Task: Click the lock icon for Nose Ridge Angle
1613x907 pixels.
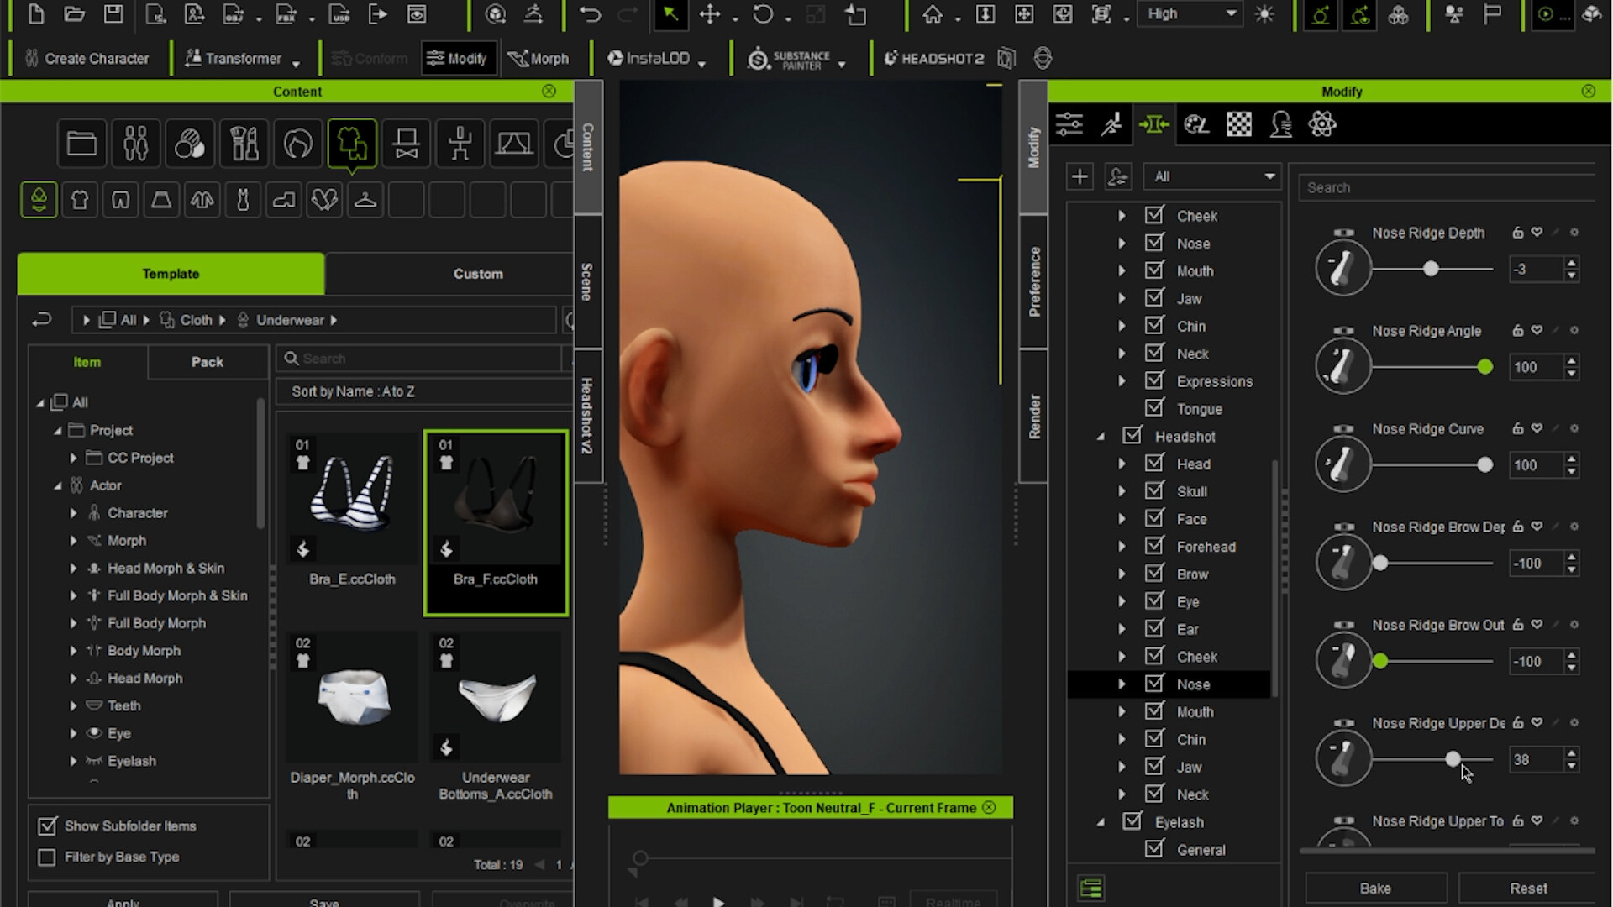Action: pyautogui.click(x=1517, y=331)
